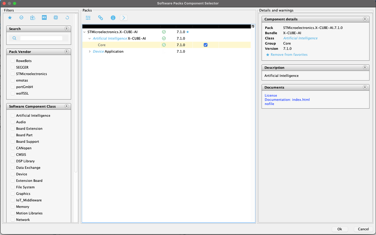Click the Cancel button
The image size is (376, 235).
point(363,229)
